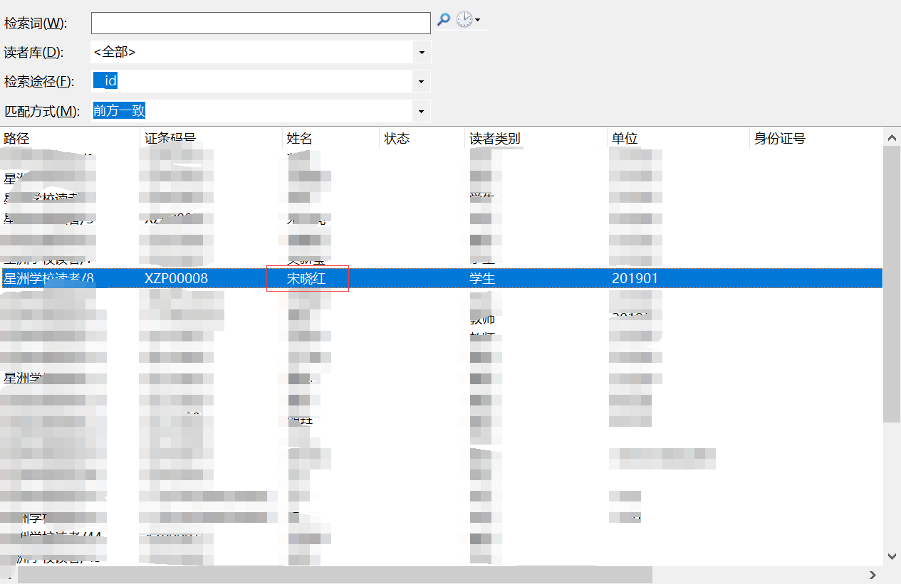
Task: Click the vertical scrollbar down arrow
Action: click(892, 557)
